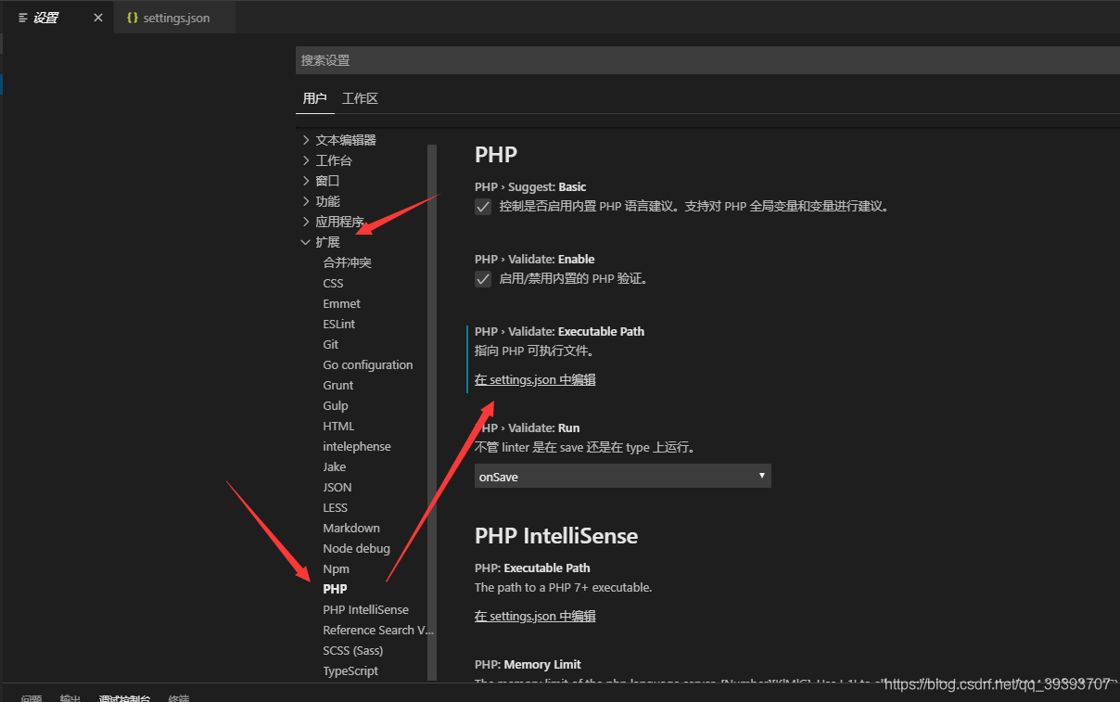Viewport: 1120px width, 702px height.
Task: Toggle PHP Suggest Basic checkbox
Action: coord(483,207)
